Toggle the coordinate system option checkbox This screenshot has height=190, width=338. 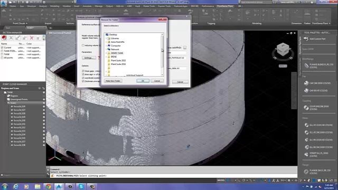pyautogui.click(x=83, y=78)
